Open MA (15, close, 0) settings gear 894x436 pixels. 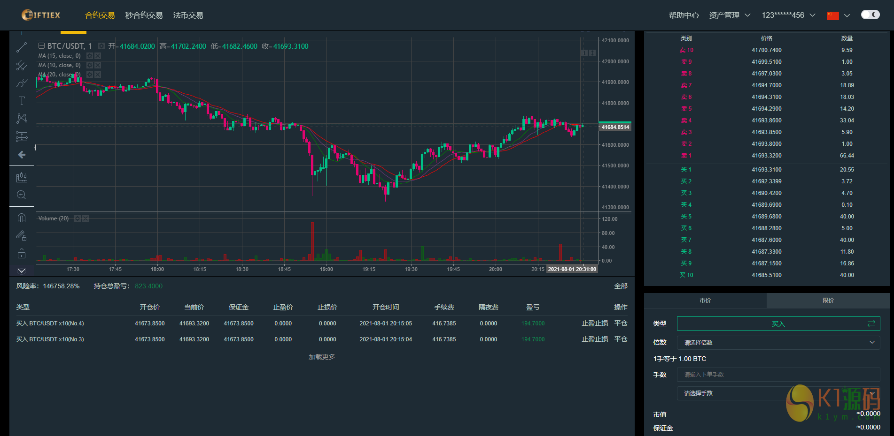pyautogui.click(x=90, y=56)
